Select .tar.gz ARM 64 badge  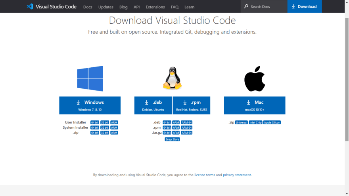pyautogui.click(x=186, y=133)
